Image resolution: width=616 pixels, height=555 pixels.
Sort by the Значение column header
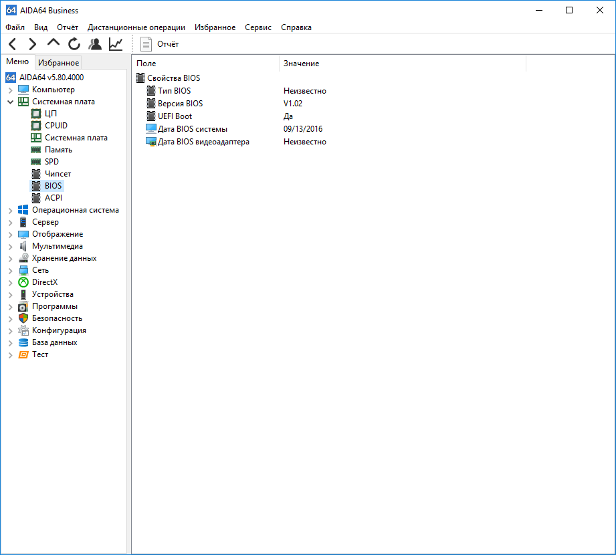pyautogui.click(x=403, y=64)
